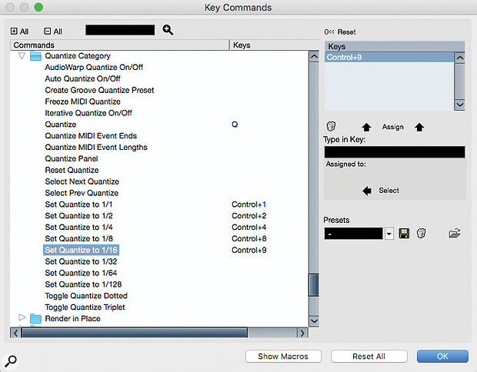
Task: Click the horizontal scrollbar thumb
Action: pos(135,333)
